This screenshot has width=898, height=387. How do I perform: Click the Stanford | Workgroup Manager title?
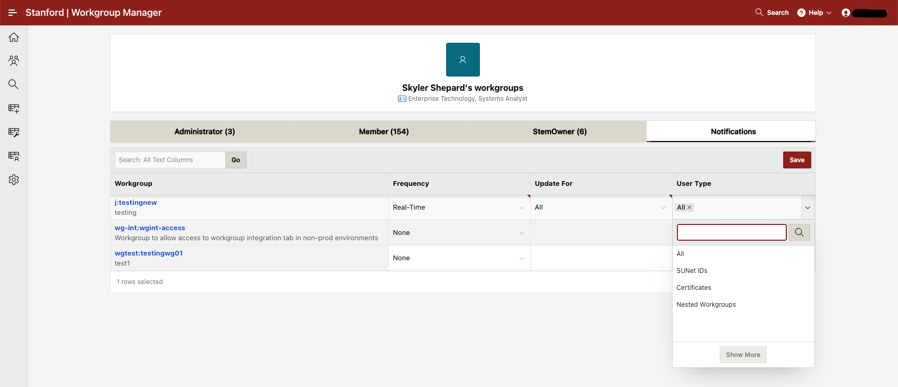pyautogui.click(x=94, y=13)
